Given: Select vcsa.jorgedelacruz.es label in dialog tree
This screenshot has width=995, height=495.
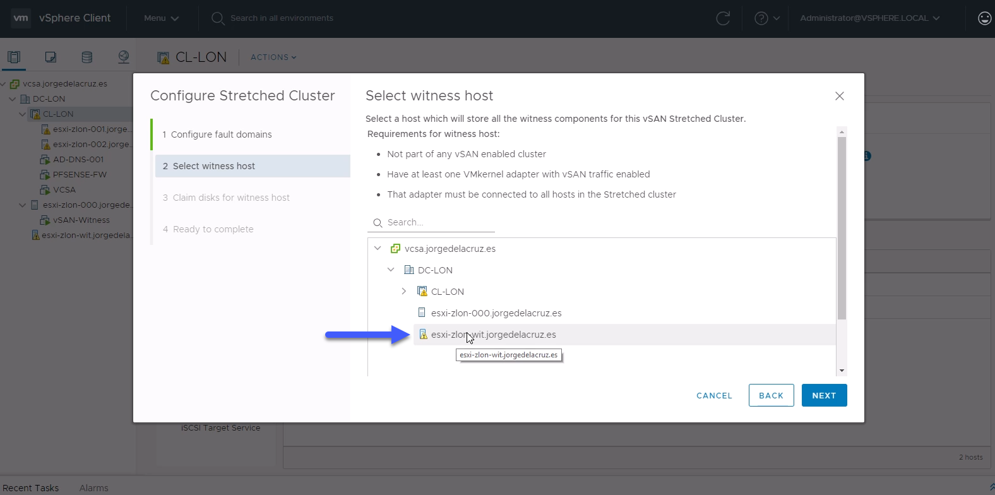Looking at the screenshot, I should [x=450, y=249].
